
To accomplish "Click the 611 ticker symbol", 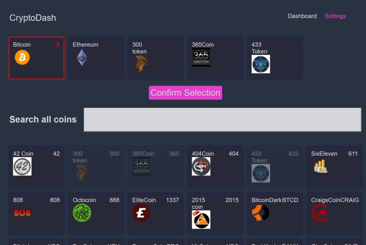I will (353, 154).
